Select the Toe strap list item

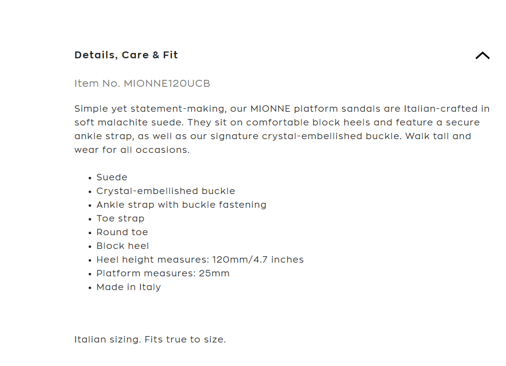click(x=120, y=219)
